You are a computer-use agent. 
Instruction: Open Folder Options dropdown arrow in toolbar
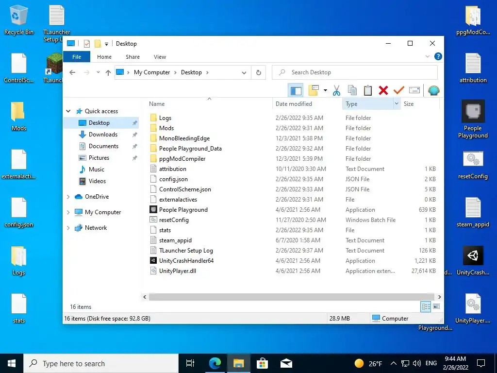pyautogui.click(x=325, y=91)
